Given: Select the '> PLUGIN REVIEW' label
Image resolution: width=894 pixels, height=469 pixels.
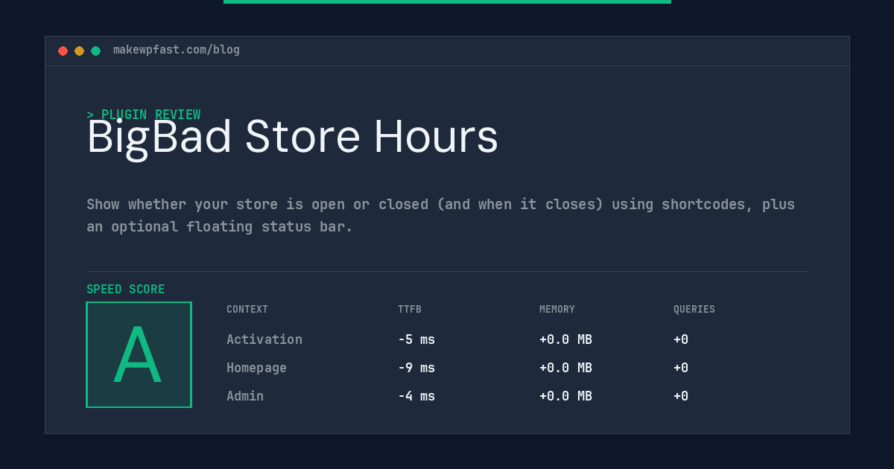Looking at the screenshot, I should 144,115.
